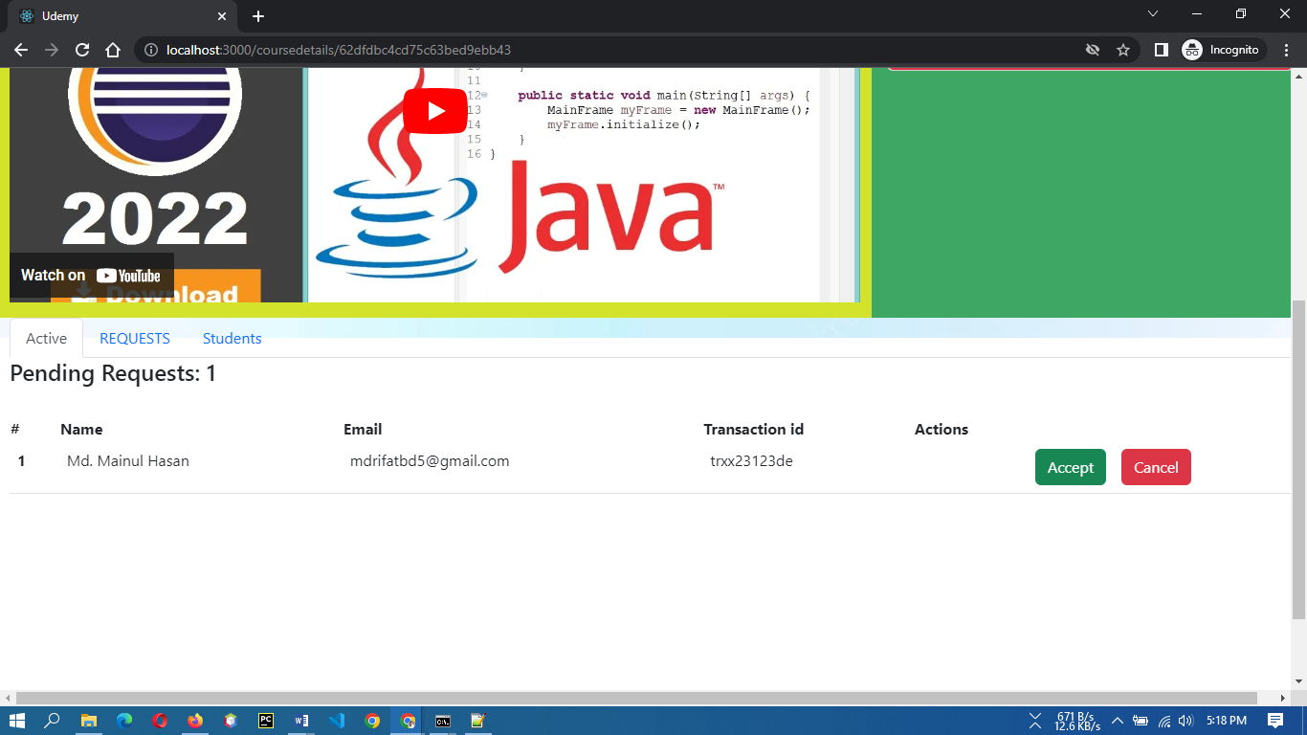This screenshot has height=735, width=1307.
Task: Toggle the tracking protection eye icon
Action: click(1093, 50)
